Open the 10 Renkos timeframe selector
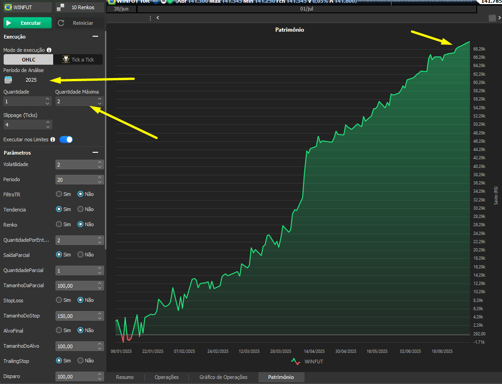 point(80,7)
